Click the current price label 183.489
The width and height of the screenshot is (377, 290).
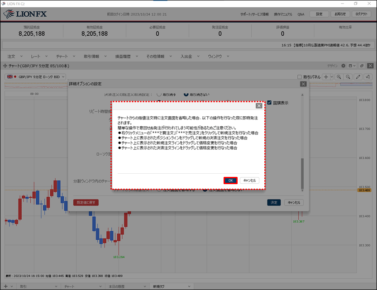click(x=364, y=190)
